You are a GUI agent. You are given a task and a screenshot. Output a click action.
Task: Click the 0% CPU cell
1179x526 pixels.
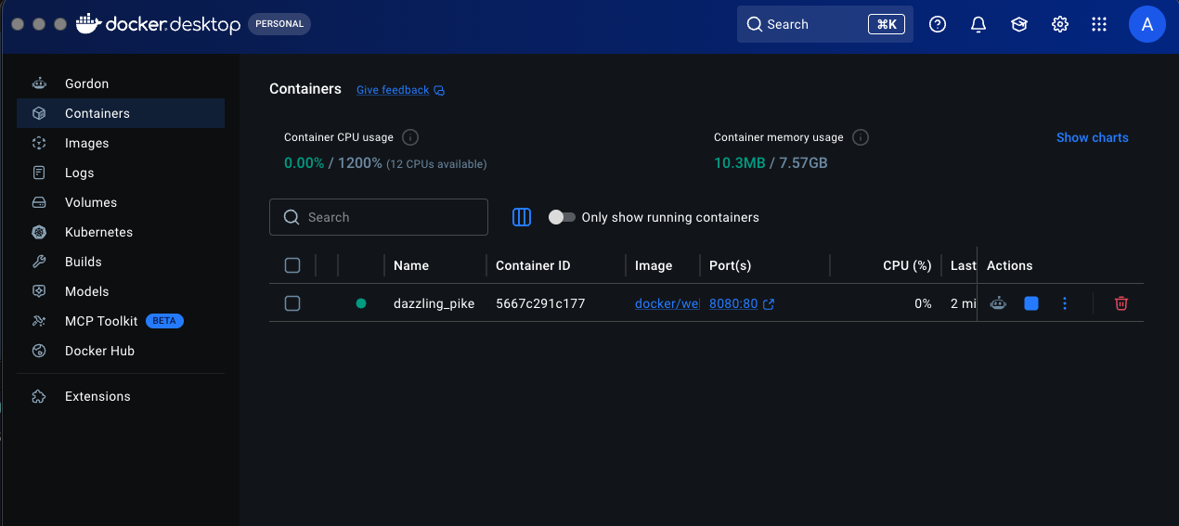pos(923,303)
